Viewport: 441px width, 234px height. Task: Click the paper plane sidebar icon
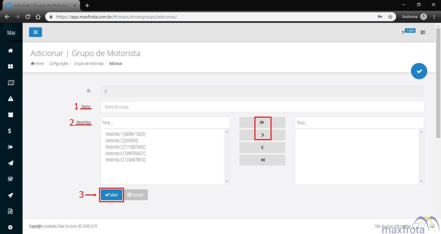click(11, 163)
